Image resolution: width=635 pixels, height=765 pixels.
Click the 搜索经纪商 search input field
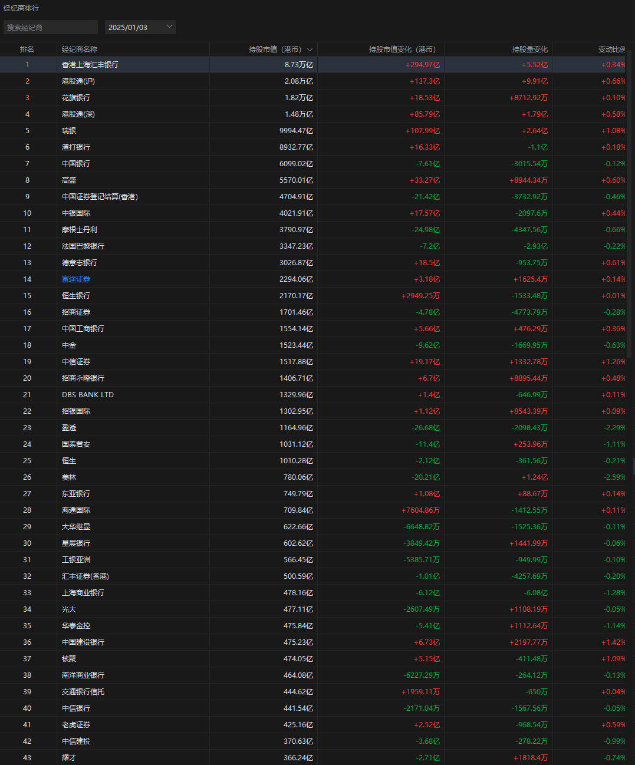click(x=51, y=27)
